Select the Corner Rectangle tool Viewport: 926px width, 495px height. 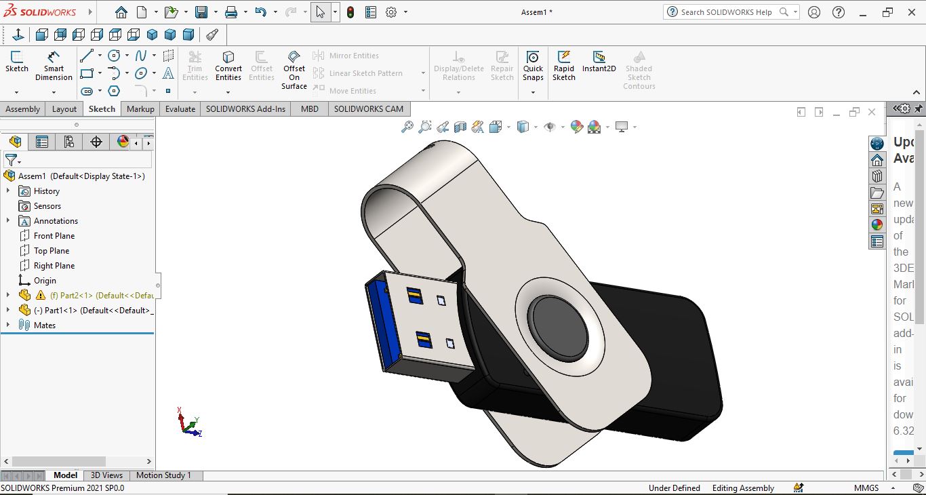87,73
